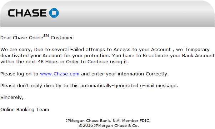Click 'Please log on to' text
This screenshot has width=215, height=129.
click(x=19, y=74)
